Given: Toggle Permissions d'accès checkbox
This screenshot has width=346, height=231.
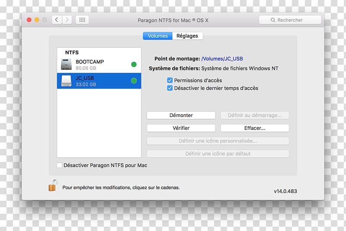Looking at the screenshot, I should pyautogui.click(x=170, y=80).
